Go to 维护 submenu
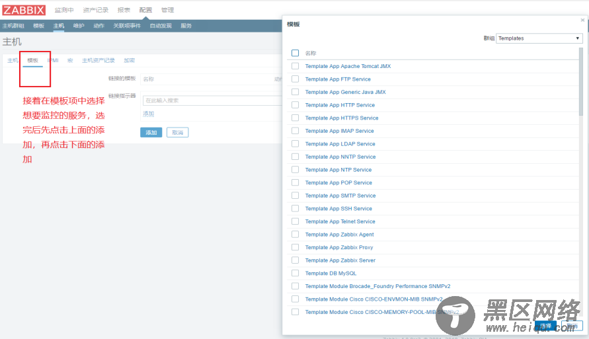 click(x=79, y=26)
